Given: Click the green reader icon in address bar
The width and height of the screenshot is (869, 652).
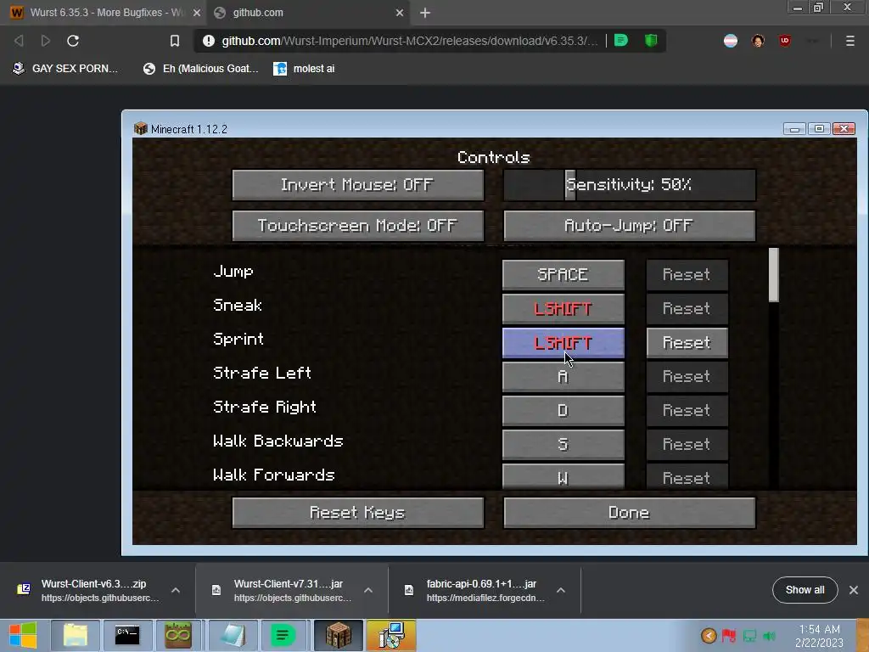Looking at the screenshot, I should tap(621, 40).
